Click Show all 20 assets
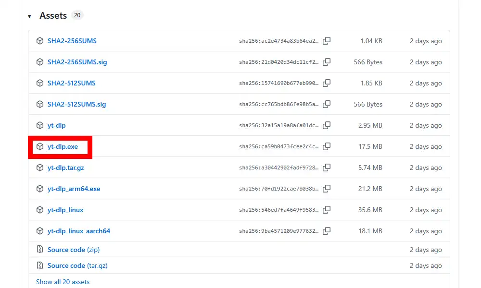 63,282
